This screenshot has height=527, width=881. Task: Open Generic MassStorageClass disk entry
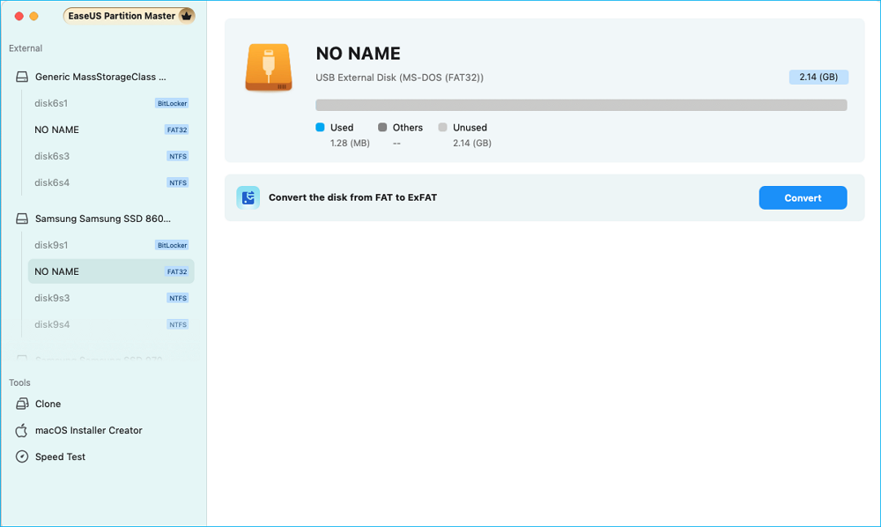click(101, 77)
